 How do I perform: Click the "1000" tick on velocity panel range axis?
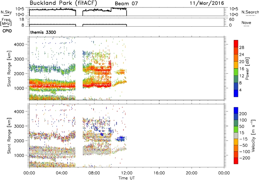click(19, 155)
